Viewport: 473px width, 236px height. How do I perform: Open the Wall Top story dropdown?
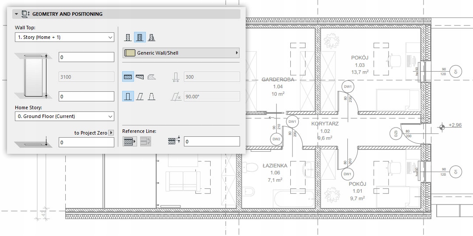tap(64, 38)
